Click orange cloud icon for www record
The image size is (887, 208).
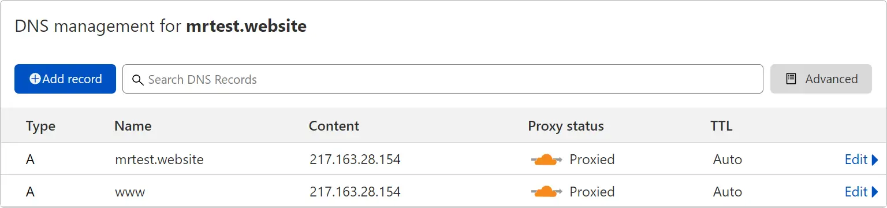click(x=546, y=192)
